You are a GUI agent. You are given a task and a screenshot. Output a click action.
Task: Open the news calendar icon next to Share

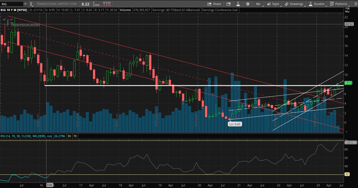(x=228, y=4)
